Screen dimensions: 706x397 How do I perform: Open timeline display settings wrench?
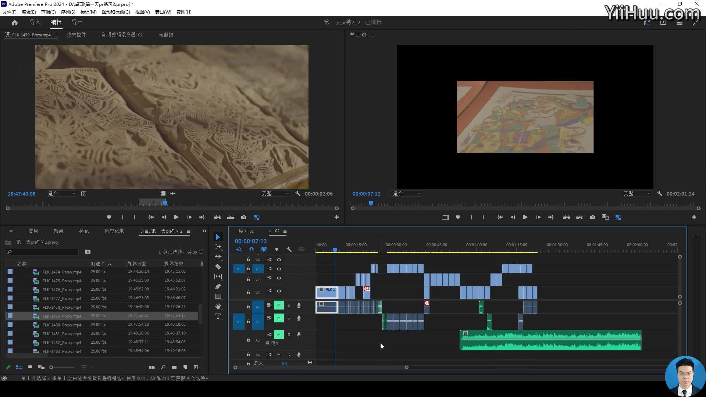[289, 249]
